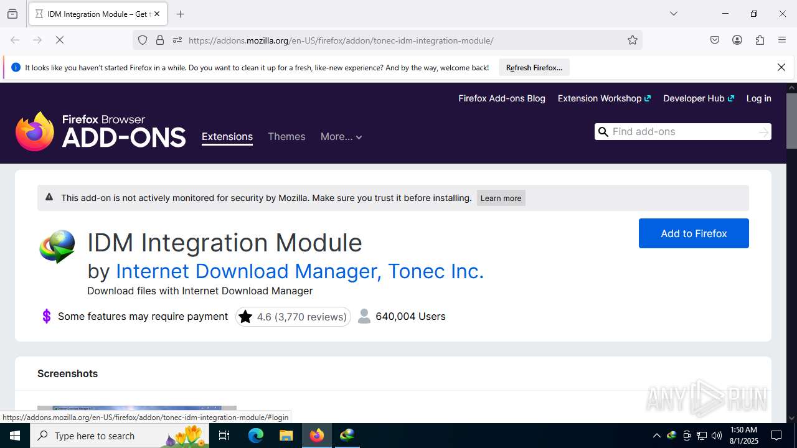The width and height of the screenshot is (797, 448).
Task: Click the back navigation arrow
Action: tap(15, 40)
